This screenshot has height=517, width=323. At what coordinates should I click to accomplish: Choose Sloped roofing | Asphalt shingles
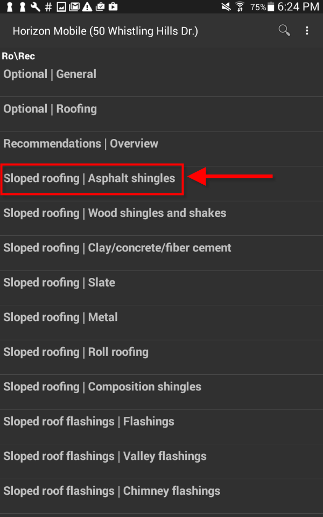[x=89, y=178]
